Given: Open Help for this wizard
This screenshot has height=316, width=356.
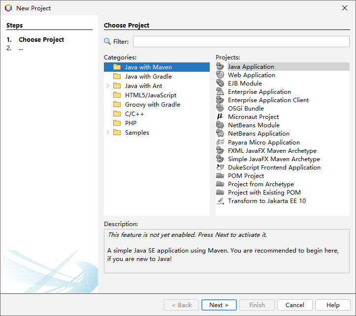Looking at the screenshot, I should pyautogui.click(x=333, y=305).
